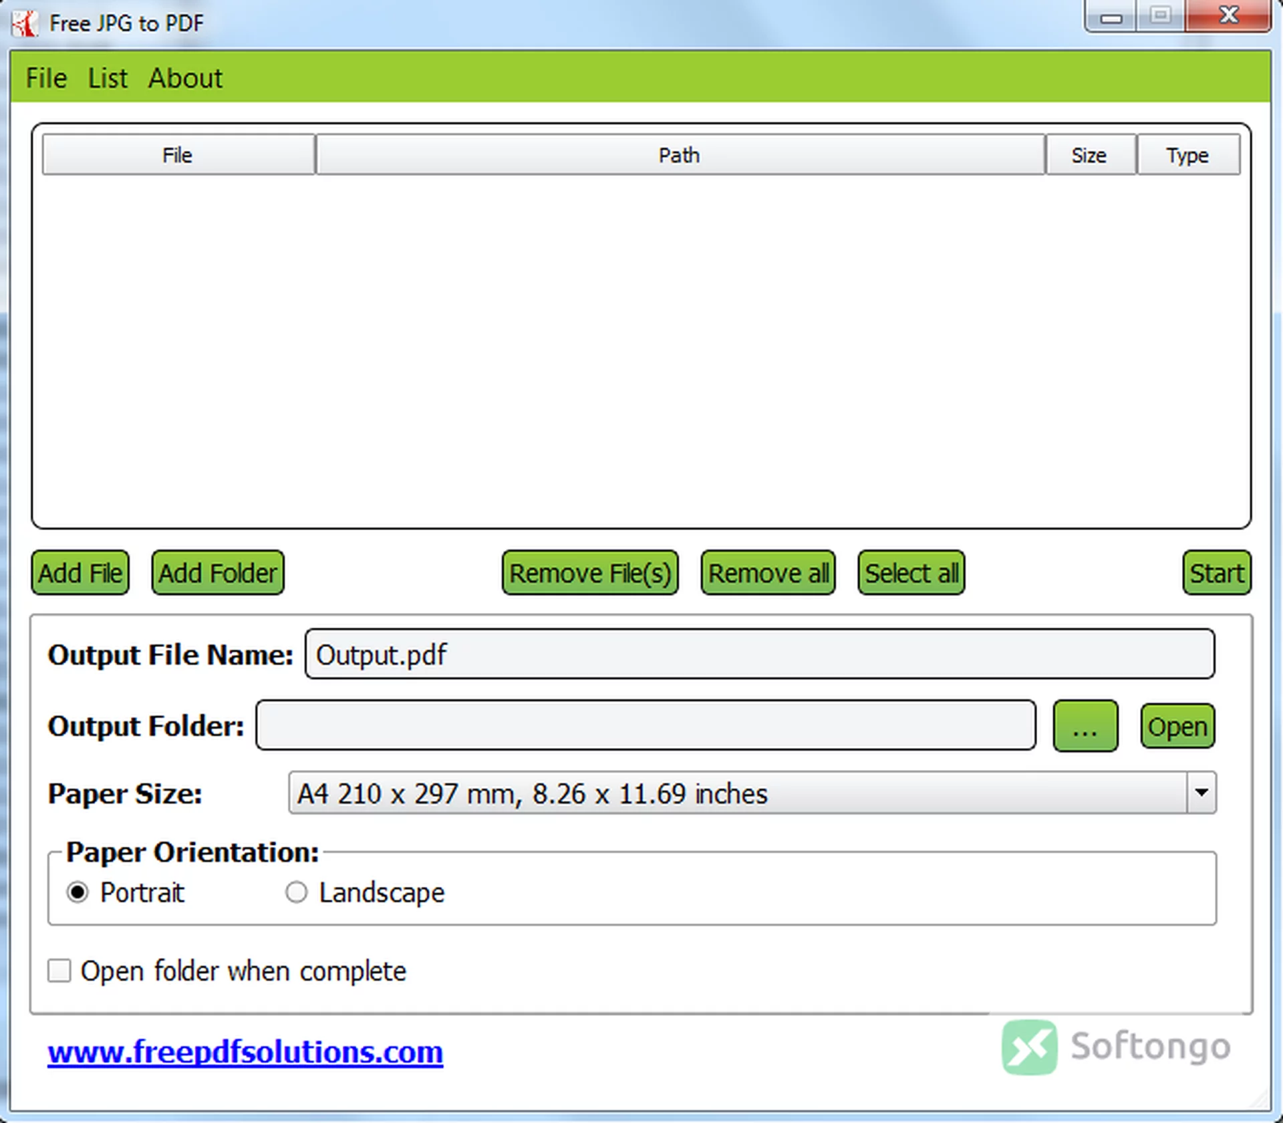Viewport: 1283px width, 1123px height.
Task: Visit the www.freepdfsolutions.com link
Action: [245, 1052]
